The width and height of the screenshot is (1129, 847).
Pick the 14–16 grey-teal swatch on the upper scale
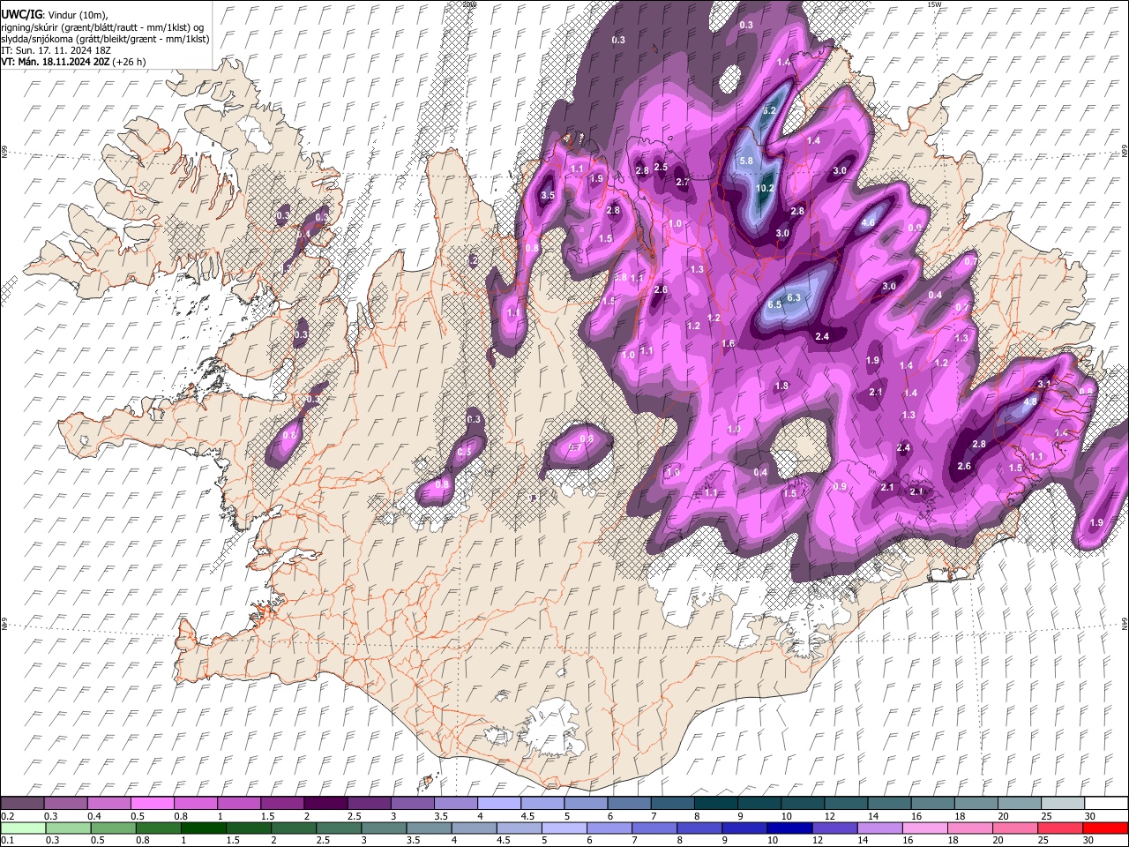click(888, 804)
